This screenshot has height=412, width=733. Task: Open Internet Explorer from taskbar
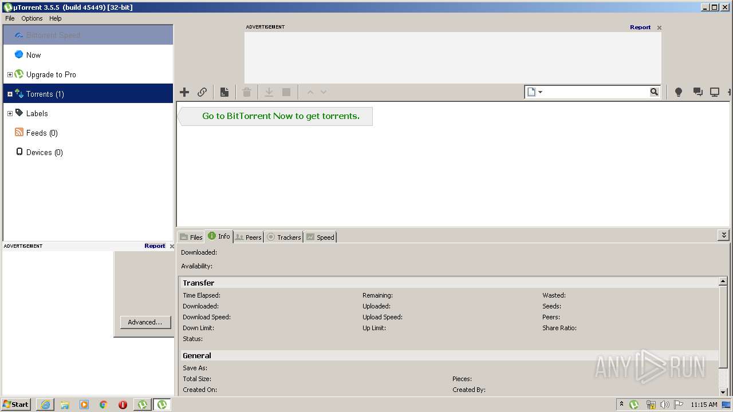[x=45, y=405]
